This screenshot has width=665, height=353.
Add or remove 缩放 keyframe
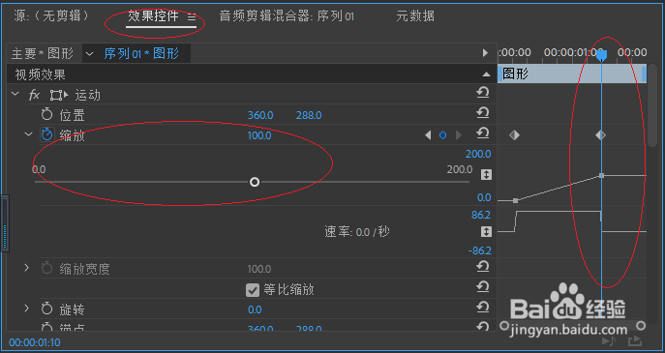(x=442, y=135)
